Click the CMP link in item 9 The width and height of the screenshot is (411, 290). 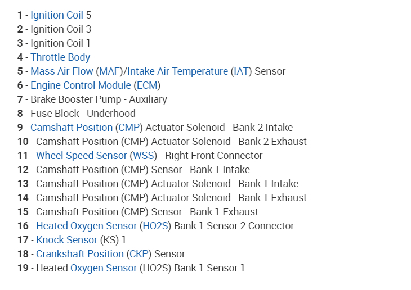point(129,128)
